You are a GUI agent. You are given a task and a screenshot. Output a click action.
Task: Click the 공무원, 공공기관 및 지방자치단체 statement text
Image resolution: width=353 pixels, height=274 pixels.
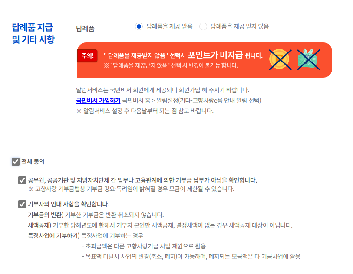142,180
